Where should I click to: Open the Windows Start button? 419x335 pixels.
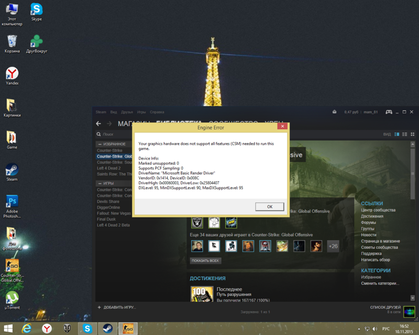click(8, 329)
